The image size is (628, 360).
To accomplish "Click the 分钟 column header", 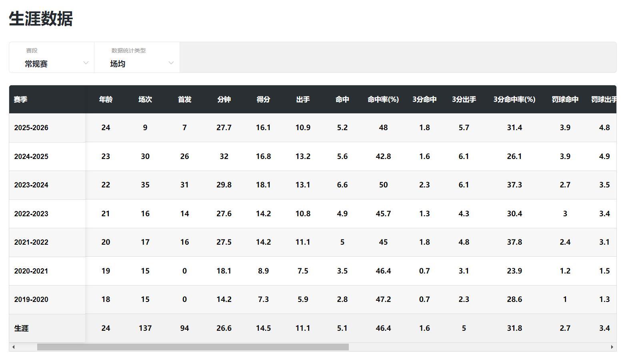I will tap(224, 100).
